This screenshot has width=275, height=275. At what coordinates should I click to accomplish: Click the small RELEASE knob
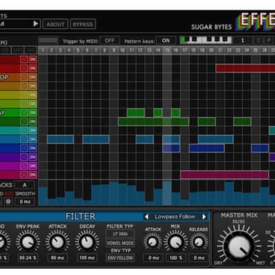(x=199, y=242)
